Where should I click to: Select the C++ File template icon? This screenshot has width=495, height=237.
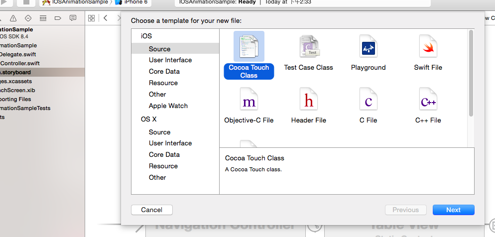[x=428, y=101]
